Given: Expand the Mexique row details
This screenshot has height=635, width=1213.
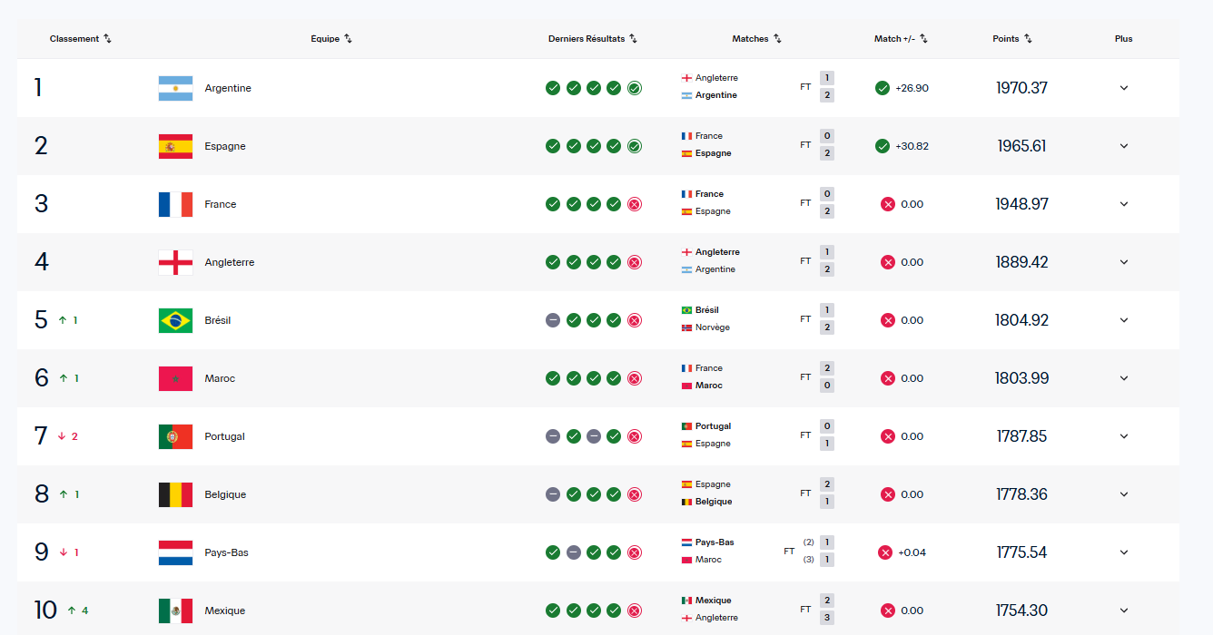Looking at the screenshot, I should (x=1124, y=611).
